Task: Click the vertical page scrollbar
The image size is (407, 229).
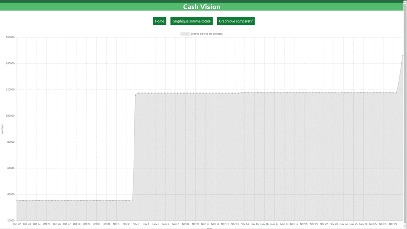Action: pos(405,114)
